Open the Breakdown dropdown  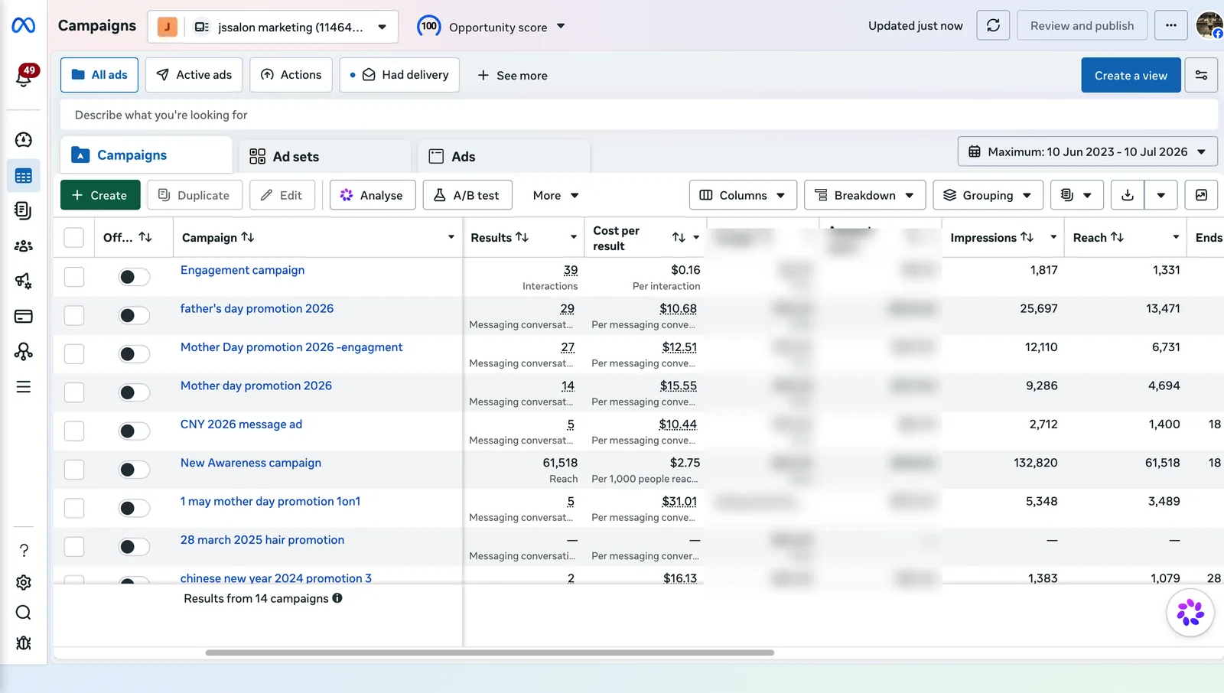point(864,195)
